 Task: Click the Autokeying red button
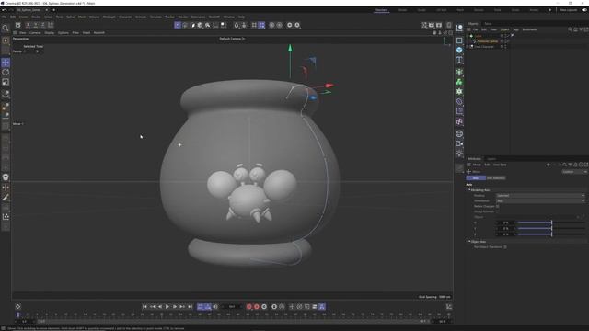tap(257, 306)
